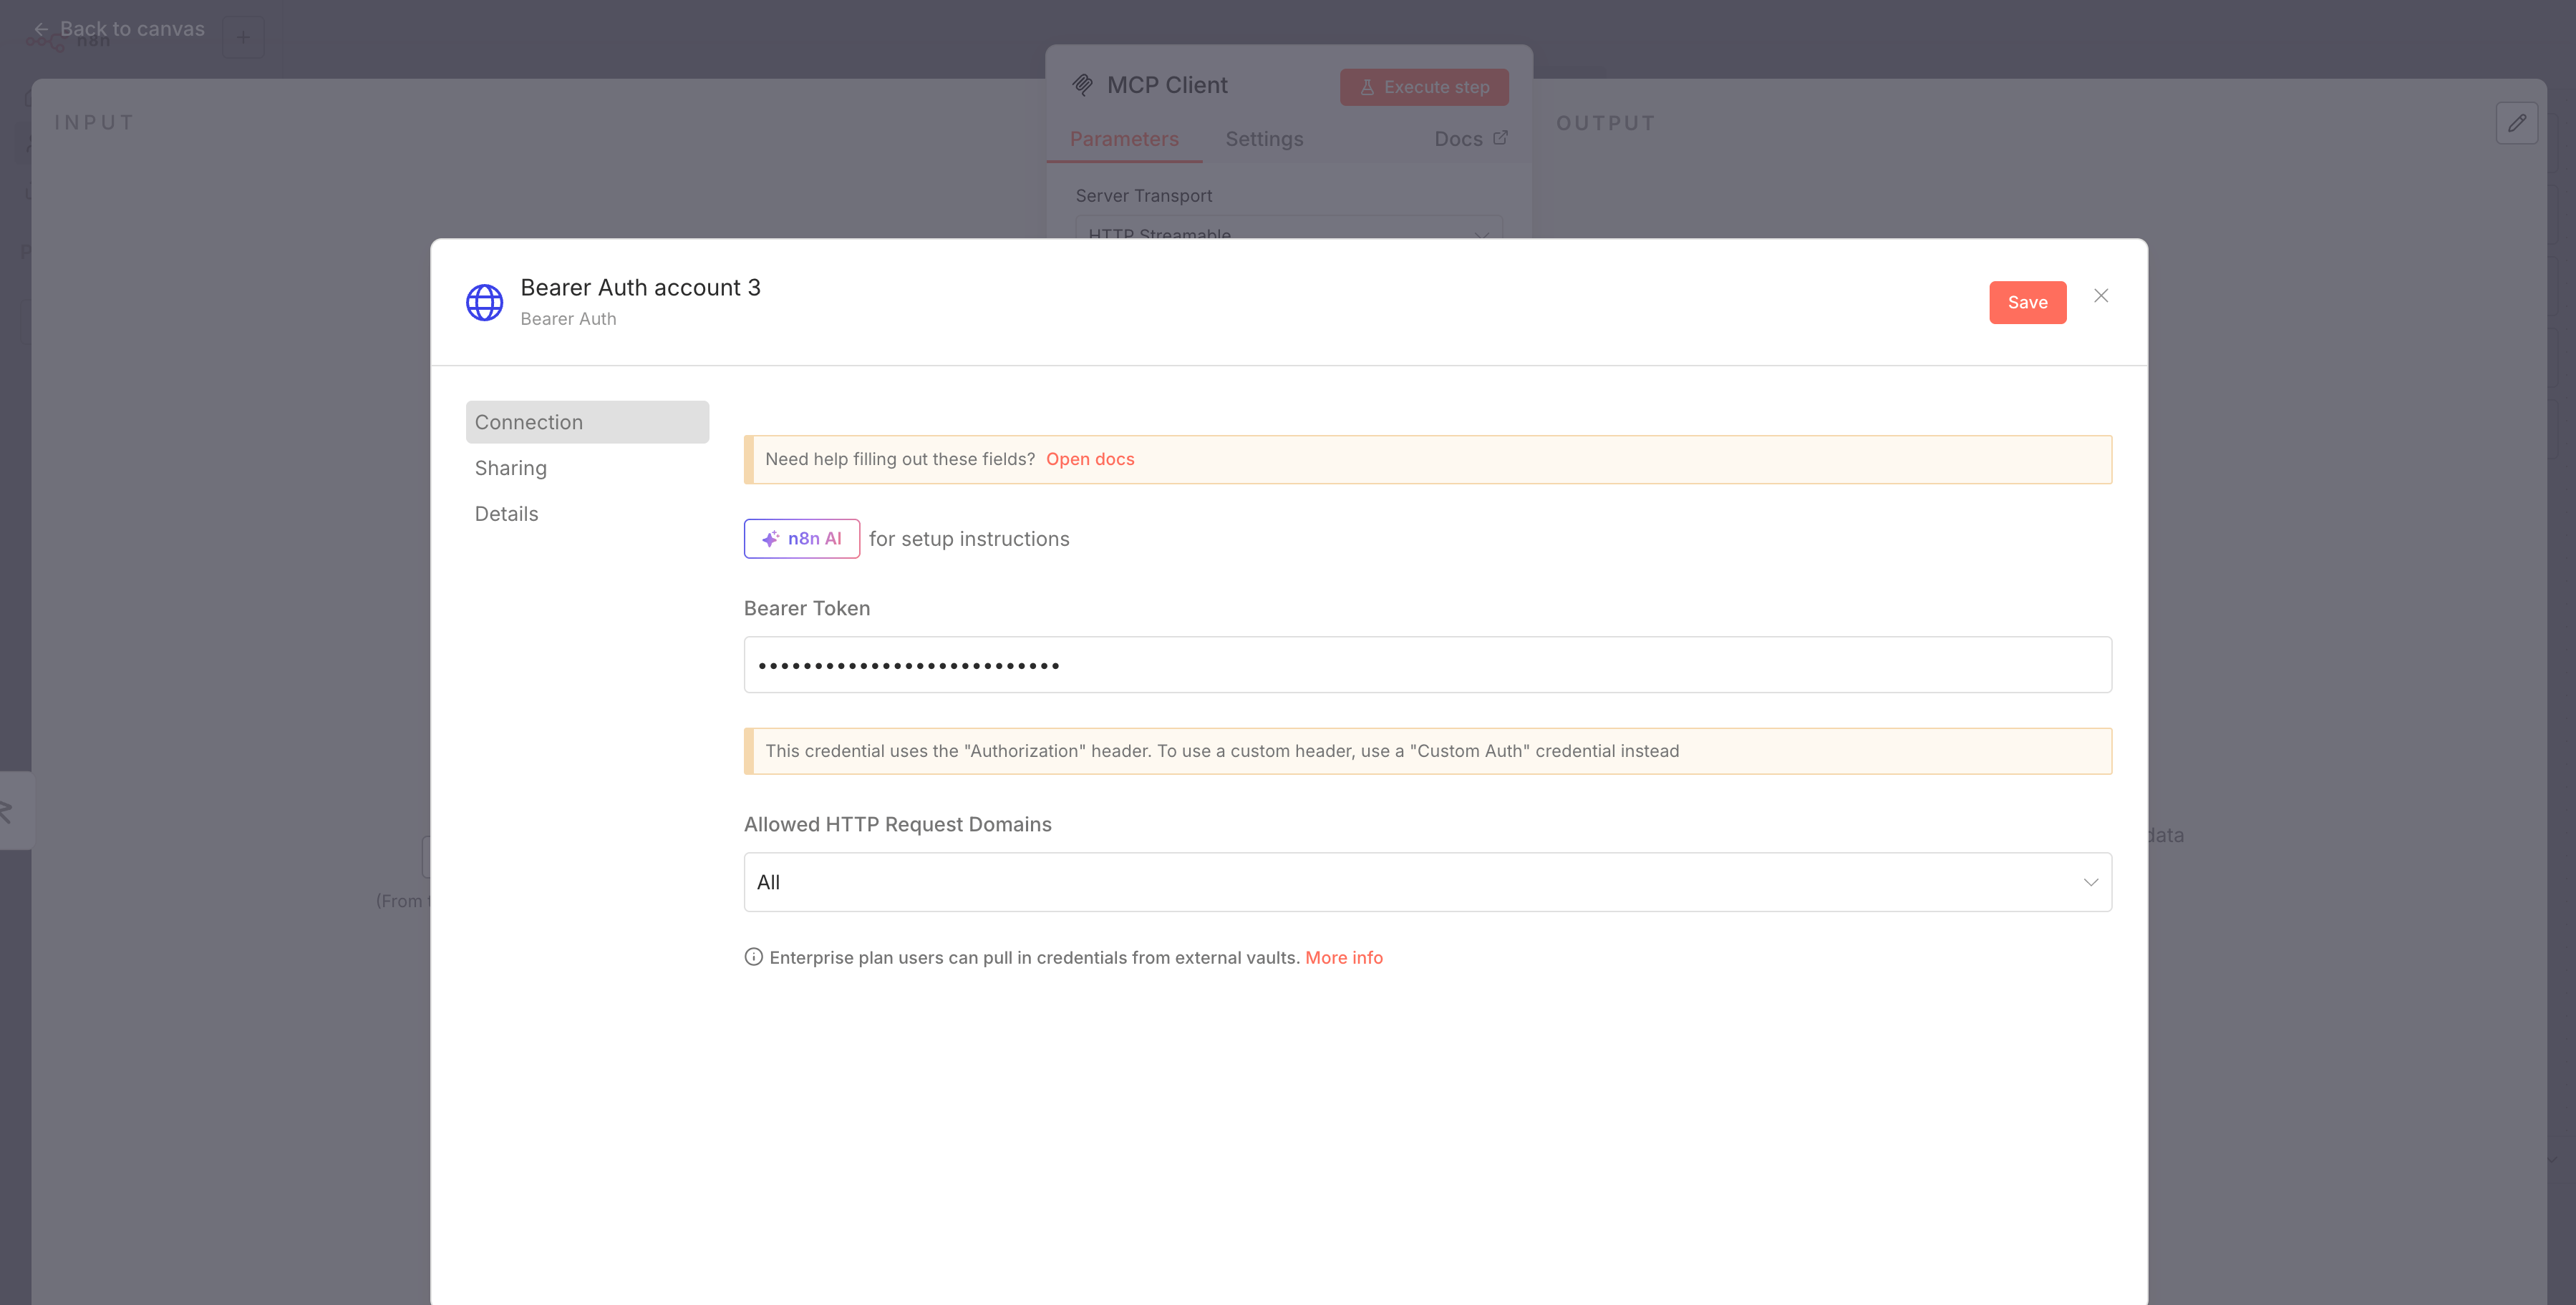This screenshot has width=2576, height=1305.
Task: Switch to the Details section
Action: pos(506,514)
